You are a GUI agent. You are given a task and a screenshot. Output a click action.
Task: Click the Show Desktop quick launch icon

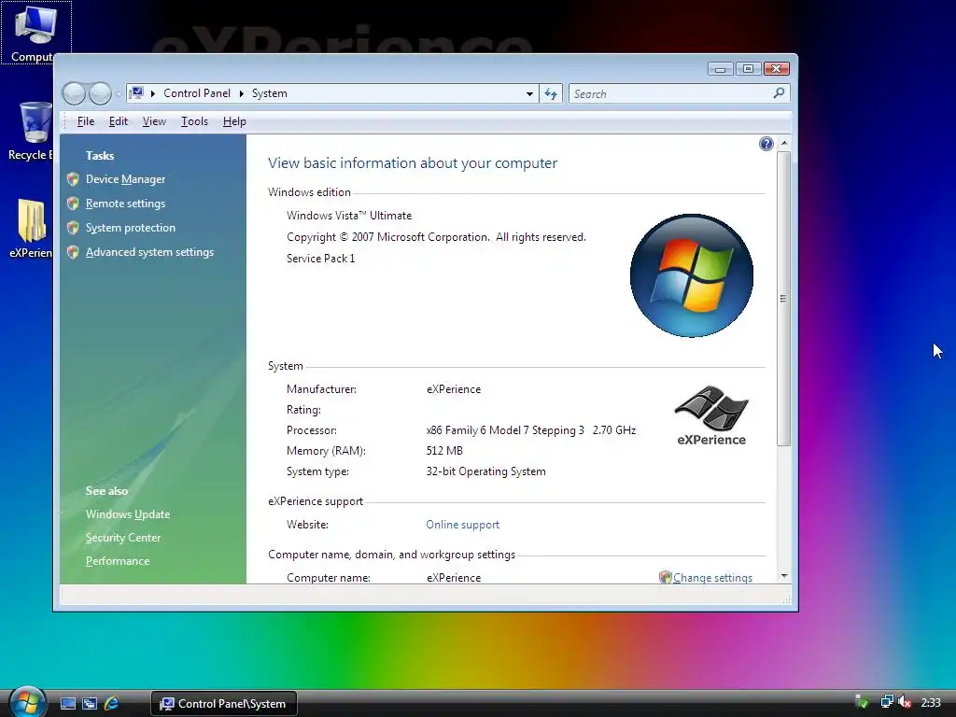(67, 704)
